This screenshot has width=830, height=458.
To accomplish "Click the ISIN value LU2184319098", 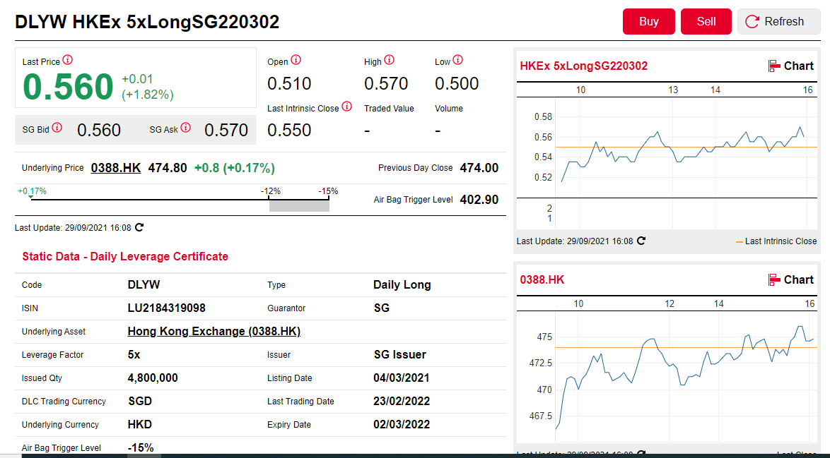I will click(166, 308).
